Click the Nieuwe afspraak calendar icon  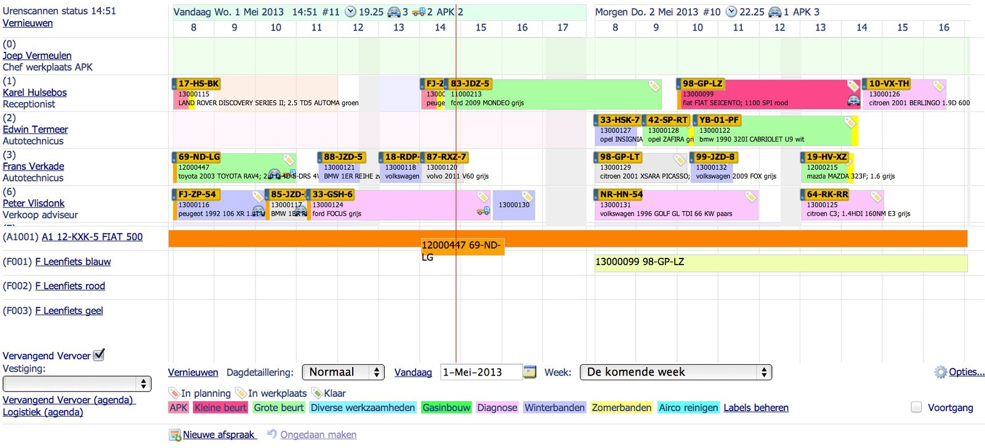(175, 435)
